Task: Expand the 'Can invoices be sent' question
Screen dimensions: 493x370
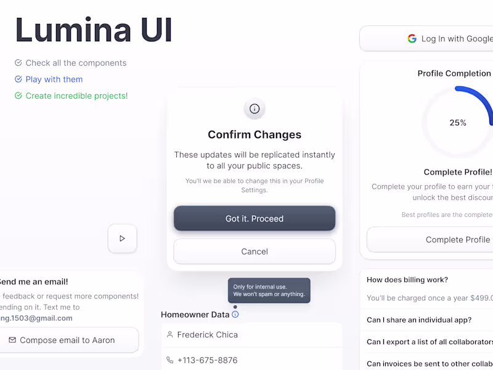Action: [x=429, y=364]
